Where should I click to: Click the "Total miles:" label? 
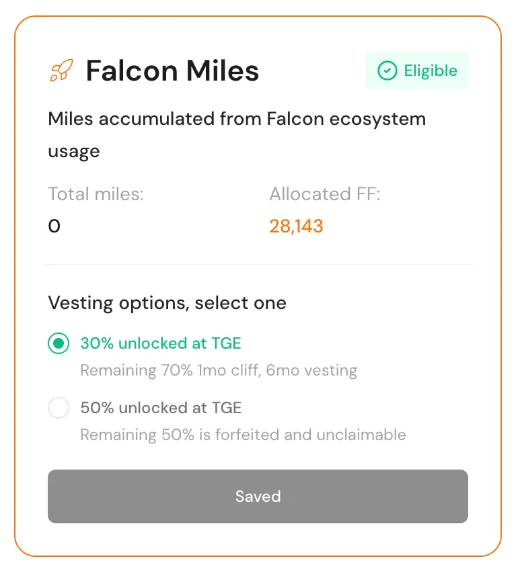point(96,194)
